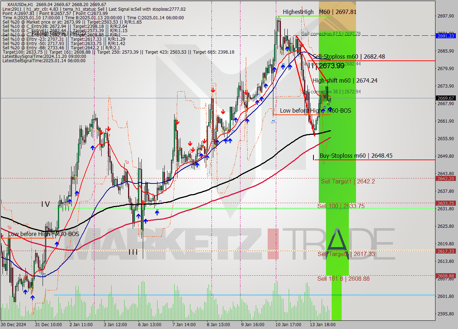458x329 pixels.
Task: Click the 6 Jan 13:00 time axis label
Action: 150,325
